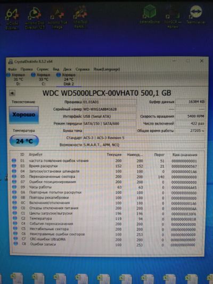Click status circle for attribute 04
This screenshot has width=213, height=284.
(x=14, y=171)
